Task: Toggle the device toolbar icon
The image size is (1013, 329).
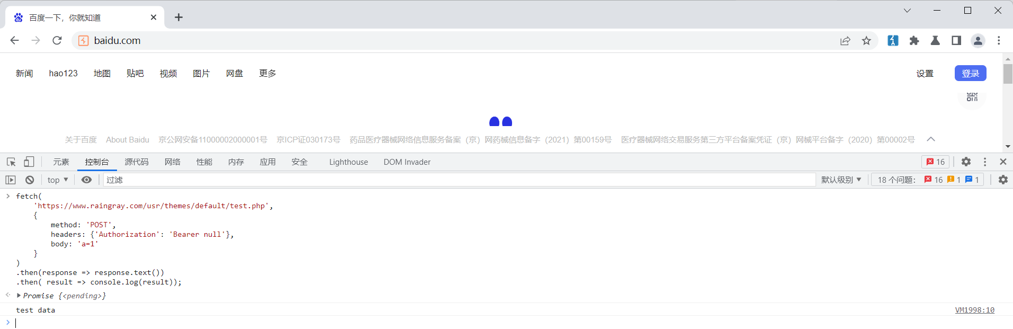Action: [x=29, y=162]
